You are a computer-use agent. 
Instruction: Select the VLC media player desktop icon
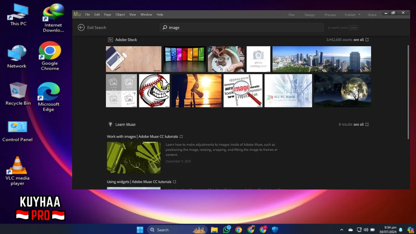pos(18,171)
